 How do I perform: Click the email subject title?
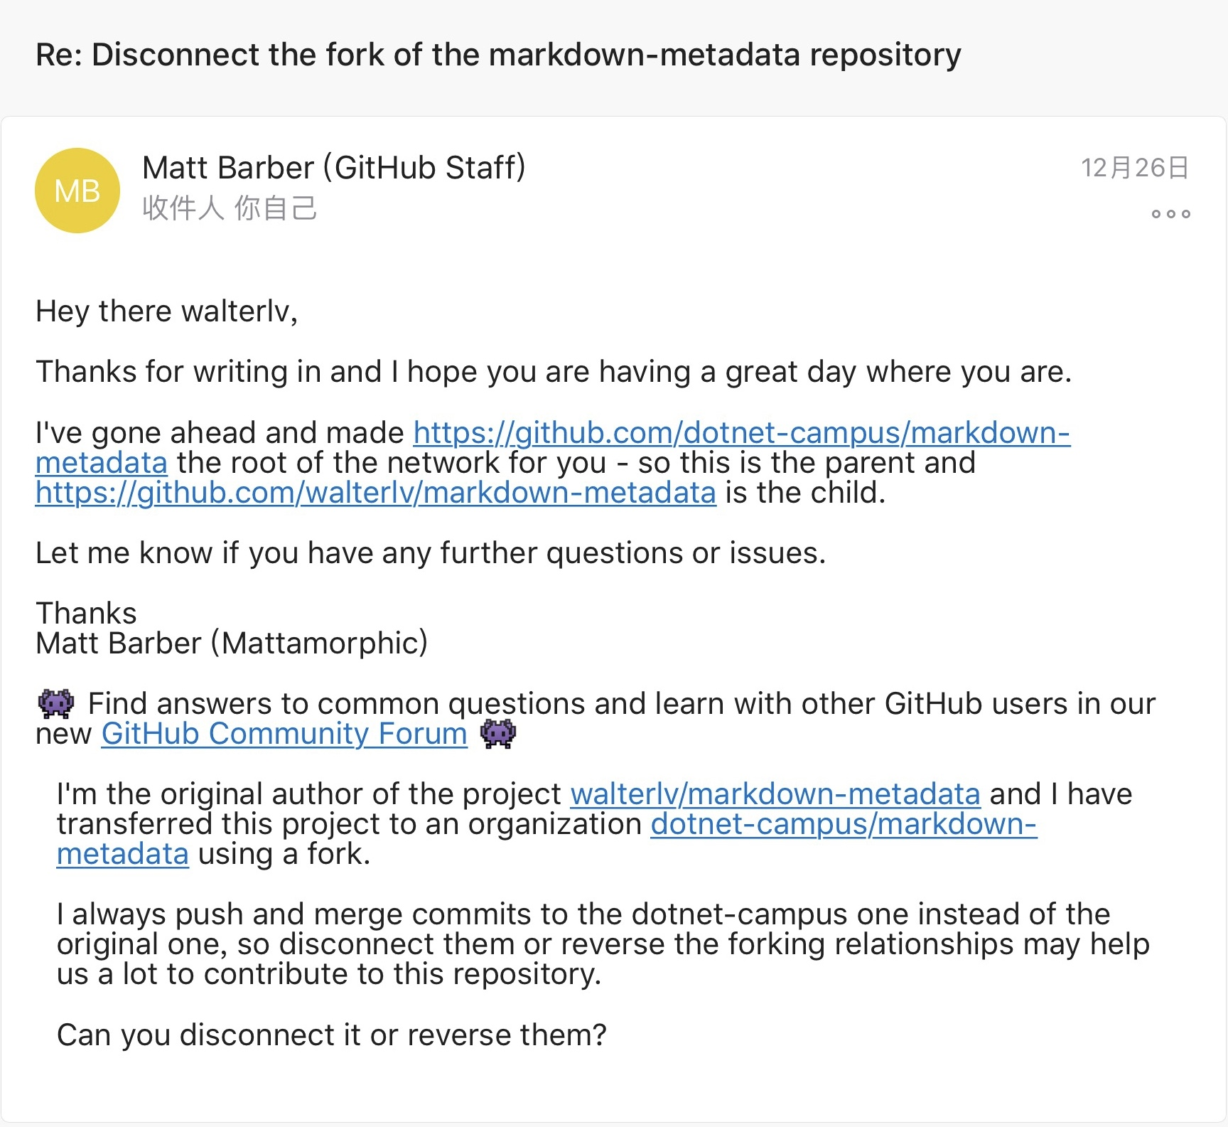(497, 55)
